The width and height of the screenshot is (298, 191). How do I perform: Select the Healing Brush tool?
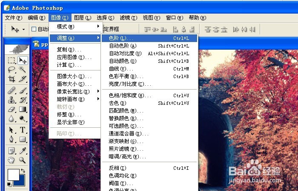(x=11, y=90)
